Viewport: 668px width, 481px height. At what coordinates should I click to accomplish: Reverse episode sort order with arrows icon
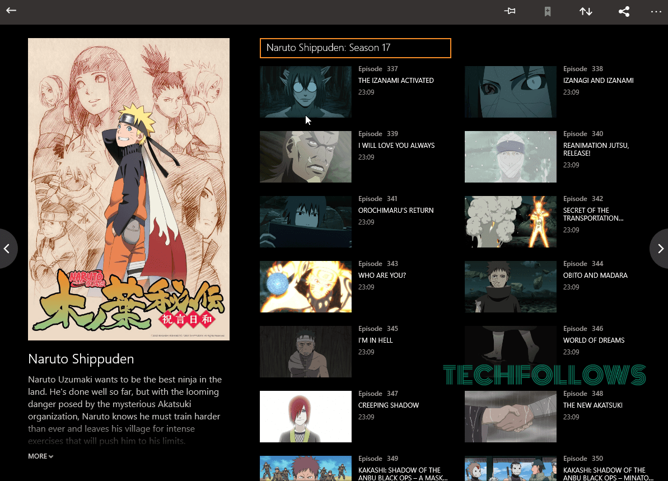586,12
